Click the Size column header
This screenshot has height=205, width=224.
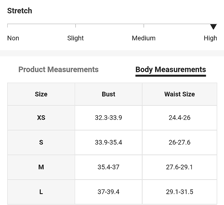[x=41, y=94]
